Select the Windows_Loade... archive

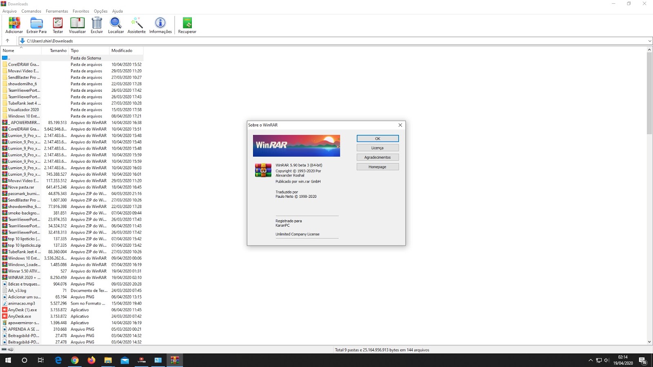[72, 265]
